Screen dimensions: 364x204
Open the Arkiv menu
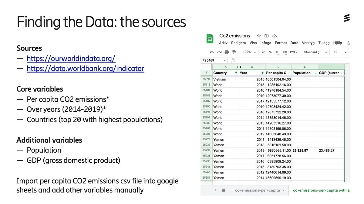pos(223,43)
